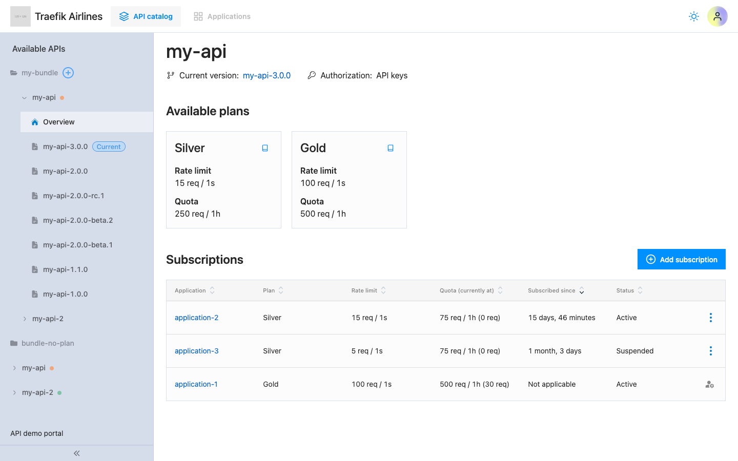This screenshot has width=738, height=461.
Task: Click the home icon beside Overview
Action: [34, 122]
